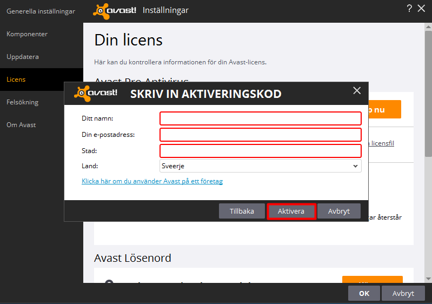Screen dimensions: 432x304
Task: Open Felsökning settings section
Action: (x=23, y=102)
